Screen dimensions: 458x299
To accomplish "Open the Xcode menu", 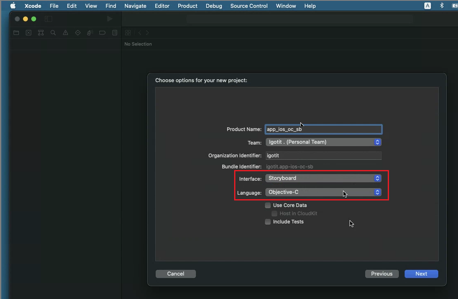I will pyautogui.click(x=33, y=6).
